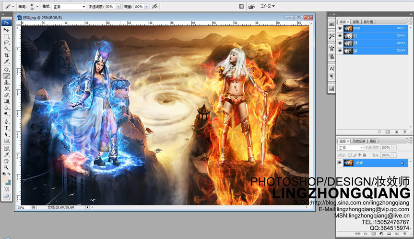This screenshot has width=414, height=239.
Task: Open the 路径 paths tab
Action: pos(373,141)
